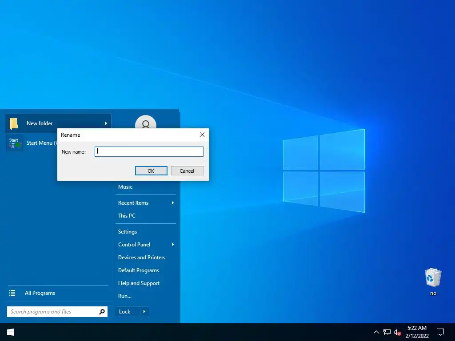This screenshot has width=455, height=341.
Task: Open Devices and Printers
Action: click(x=142, y=258)
